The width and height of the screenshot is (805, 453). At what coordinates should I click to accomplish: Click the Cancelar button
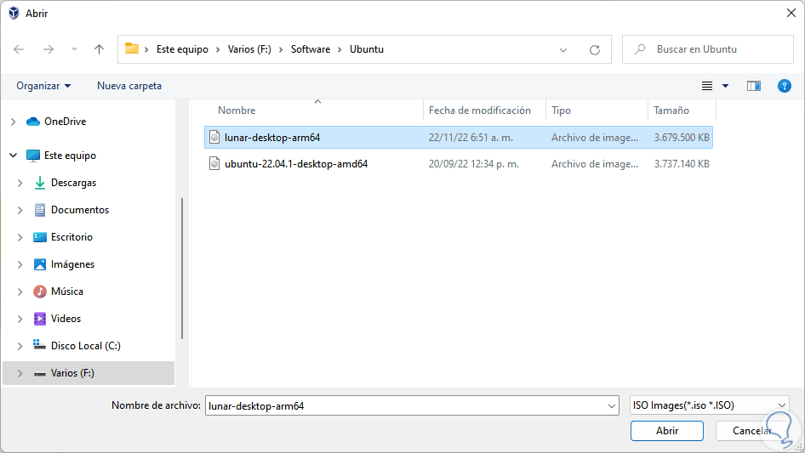coord(751,431)
